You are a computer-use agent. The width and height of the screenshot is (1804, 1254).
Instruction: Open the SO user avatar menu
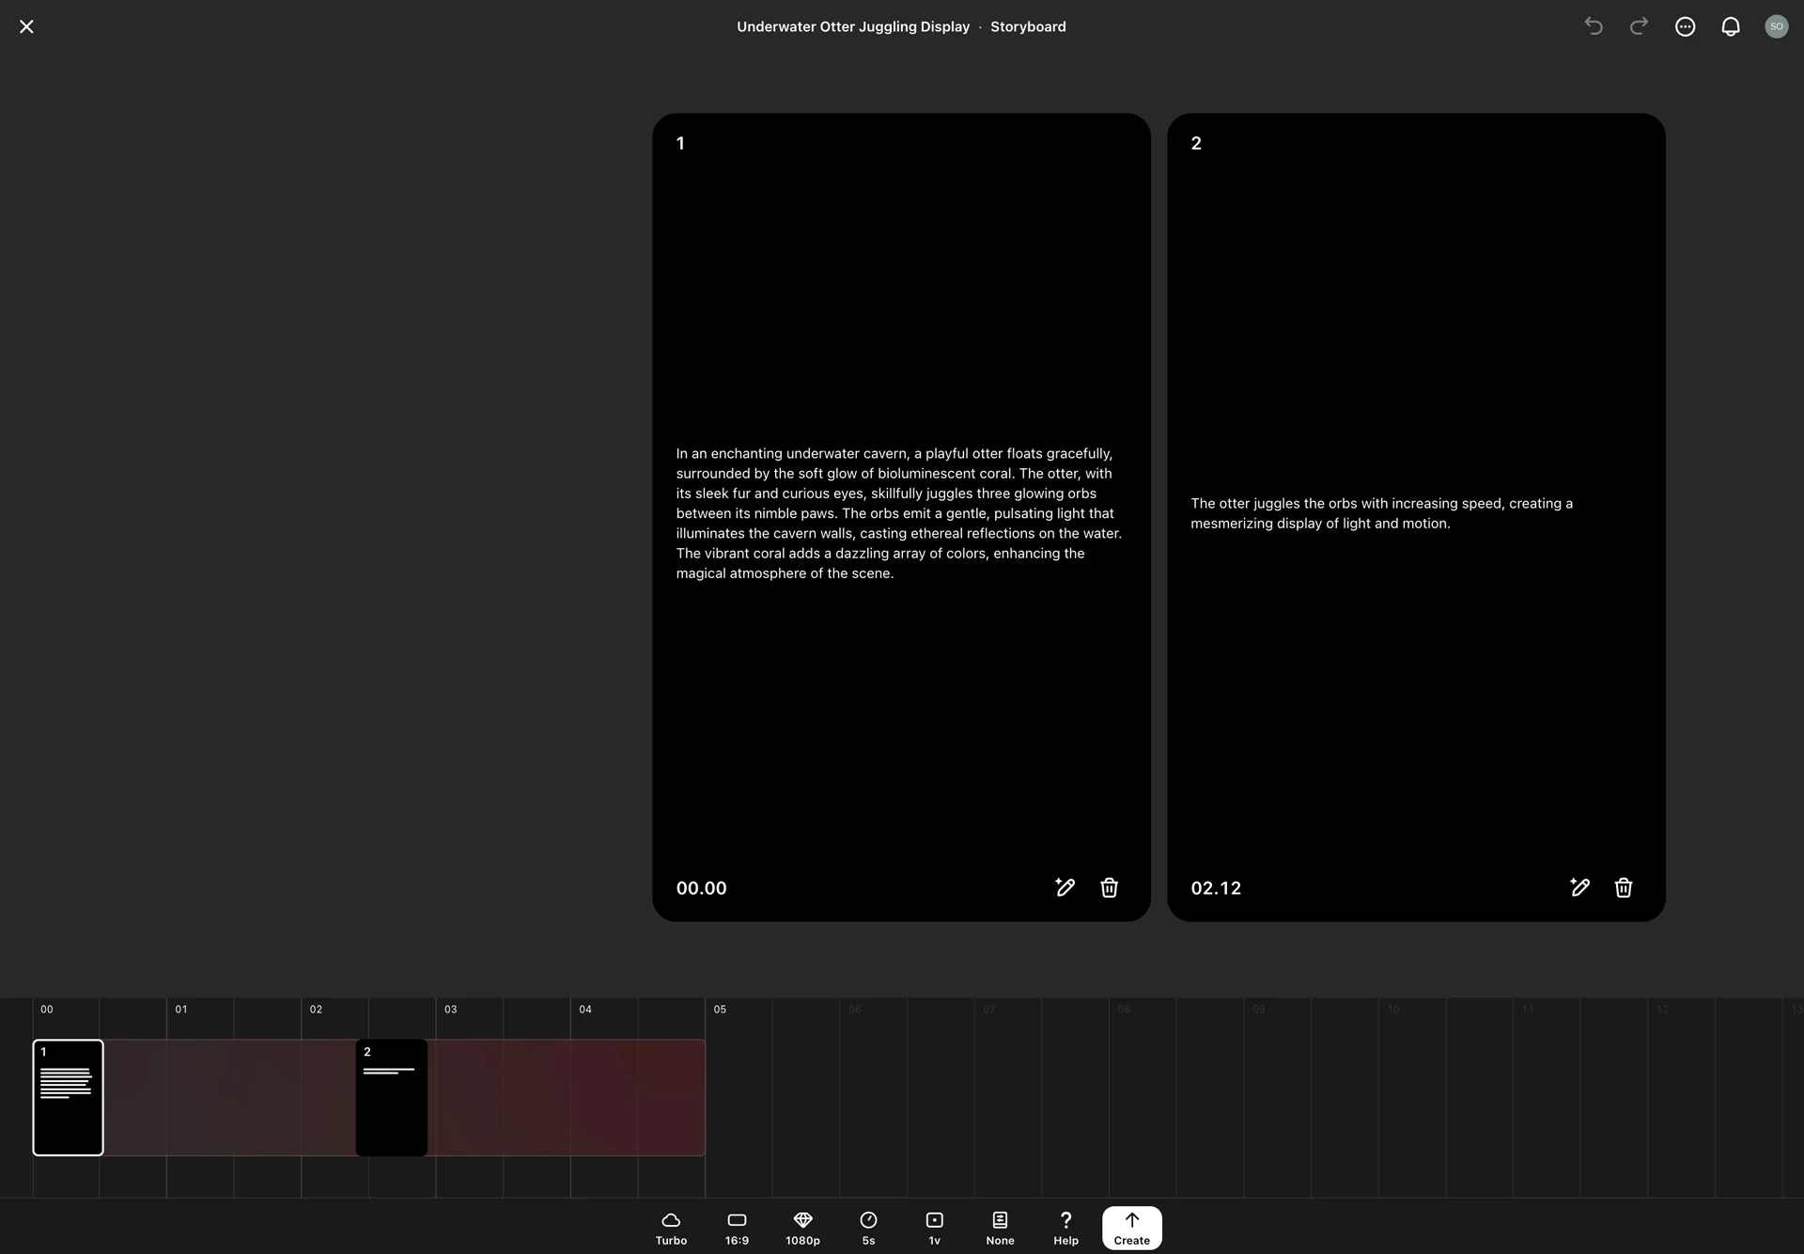(x=1776, y=26)
